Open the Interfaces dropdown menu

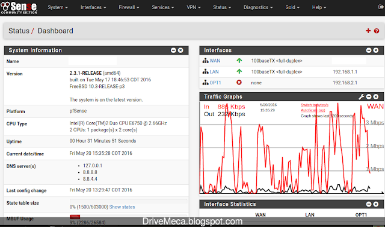click(93, 7)
